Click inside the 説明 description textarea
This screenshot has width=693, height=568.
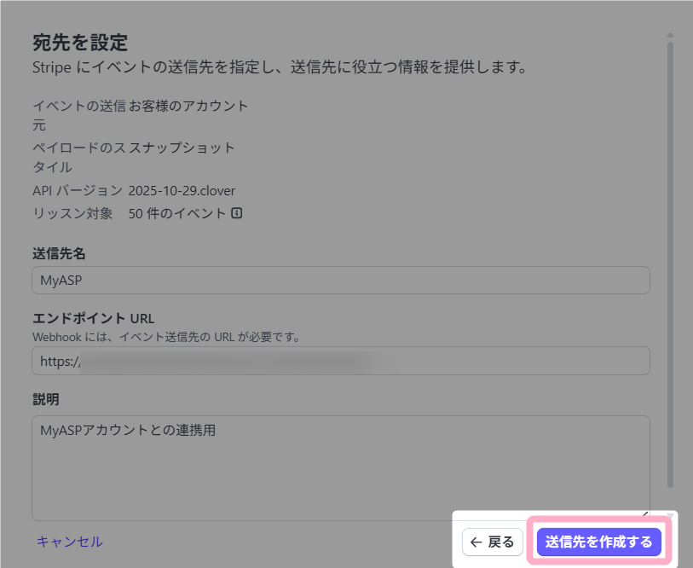(340, 467)
